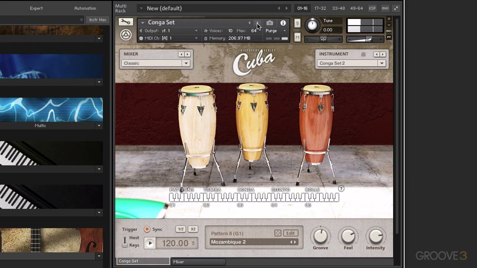This screenshot has width=477, height=268.
Task: Open the Automation browser tab
Action: [85, 8]
